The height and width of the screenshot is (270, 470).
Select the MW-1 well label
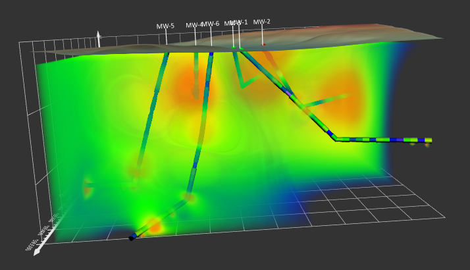tap(240, 22)
